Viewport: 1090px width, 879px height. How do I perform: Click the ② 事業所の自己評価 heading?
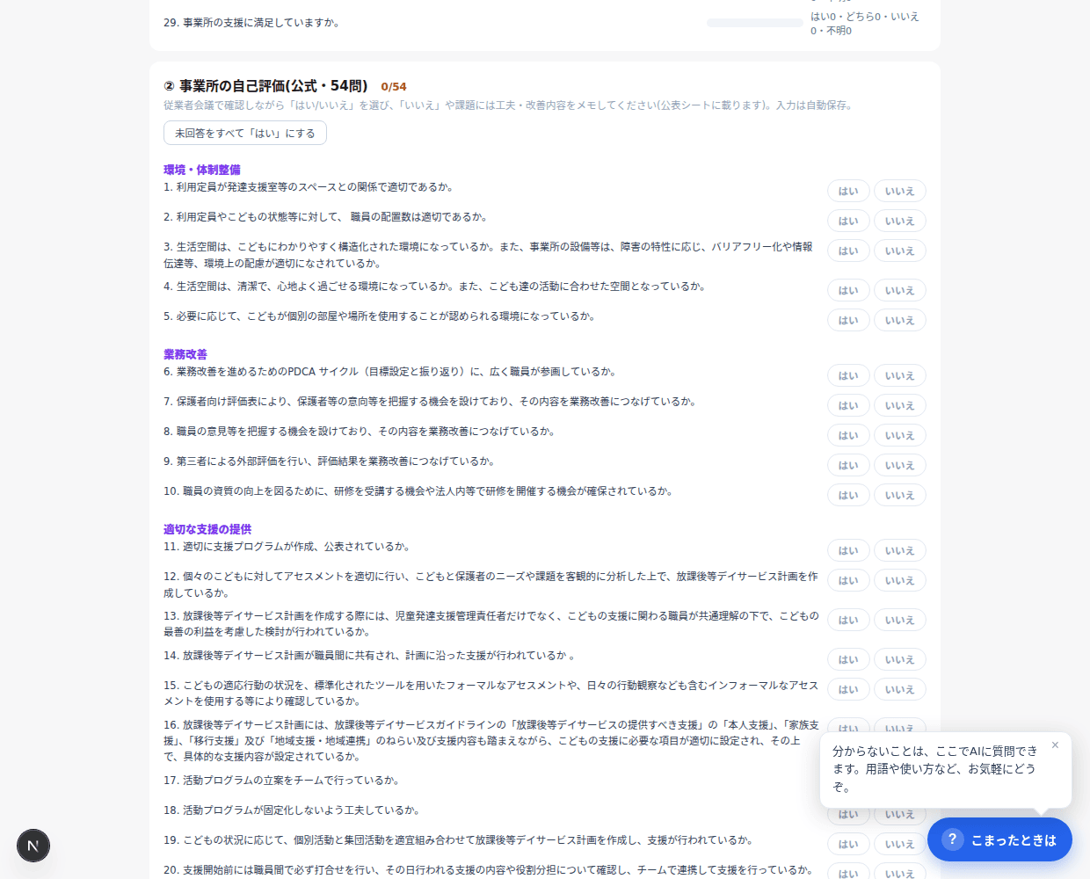coord(265,86)
